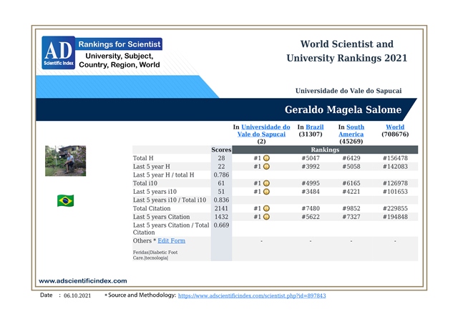Click gold medal in Total i10 row
This screenshot has height=324, width=458.
(266, 183)
